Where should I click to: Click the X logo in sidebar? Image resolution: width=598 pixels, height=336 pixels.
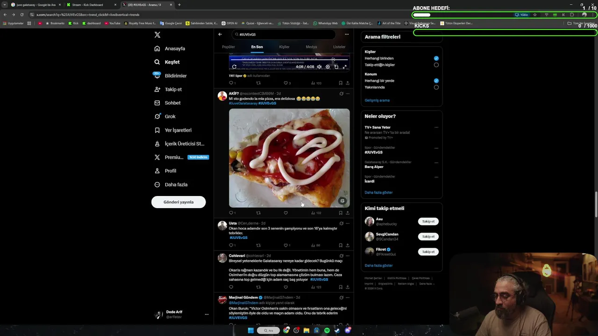[x=157, y=35]
